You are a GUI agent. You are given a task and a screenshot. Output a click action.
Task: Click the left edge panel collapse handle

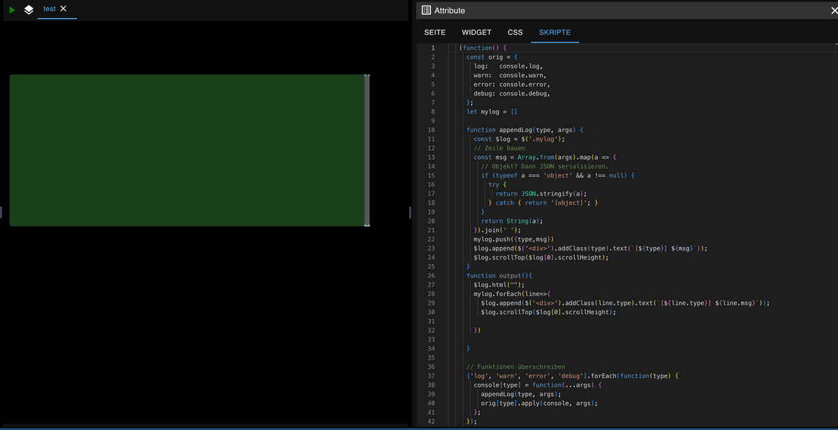(1, 212)
